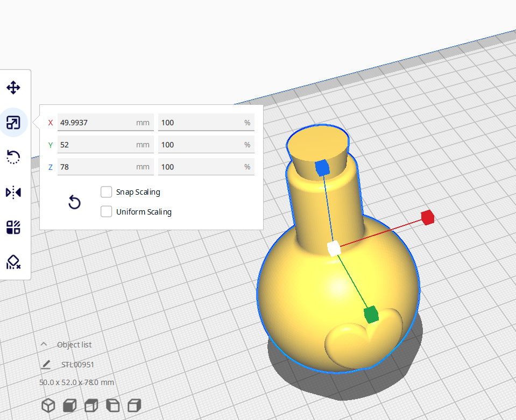516x420 pixels.
Task: Select STL00951 in the object list
Action: point(77,365)
